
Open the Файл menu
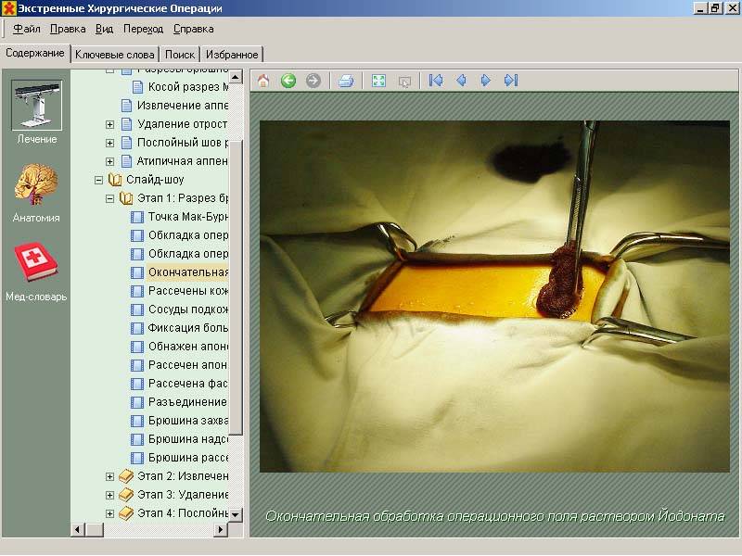[27, 29]
